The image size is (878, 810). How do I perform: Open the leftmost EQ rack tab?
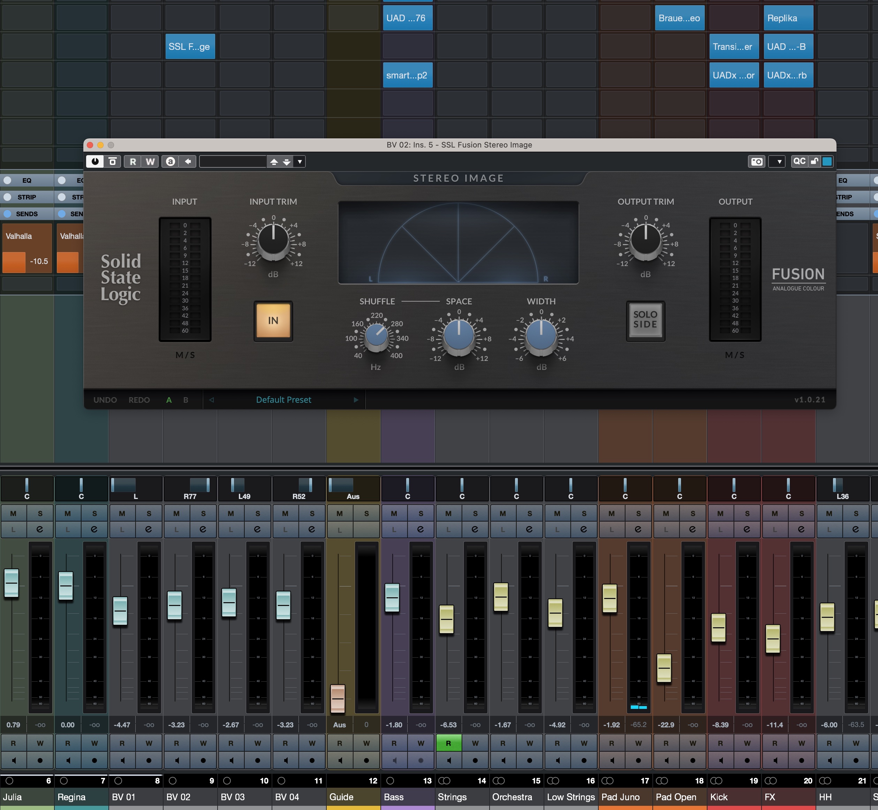pyautogui.click(x=27, y=180)
